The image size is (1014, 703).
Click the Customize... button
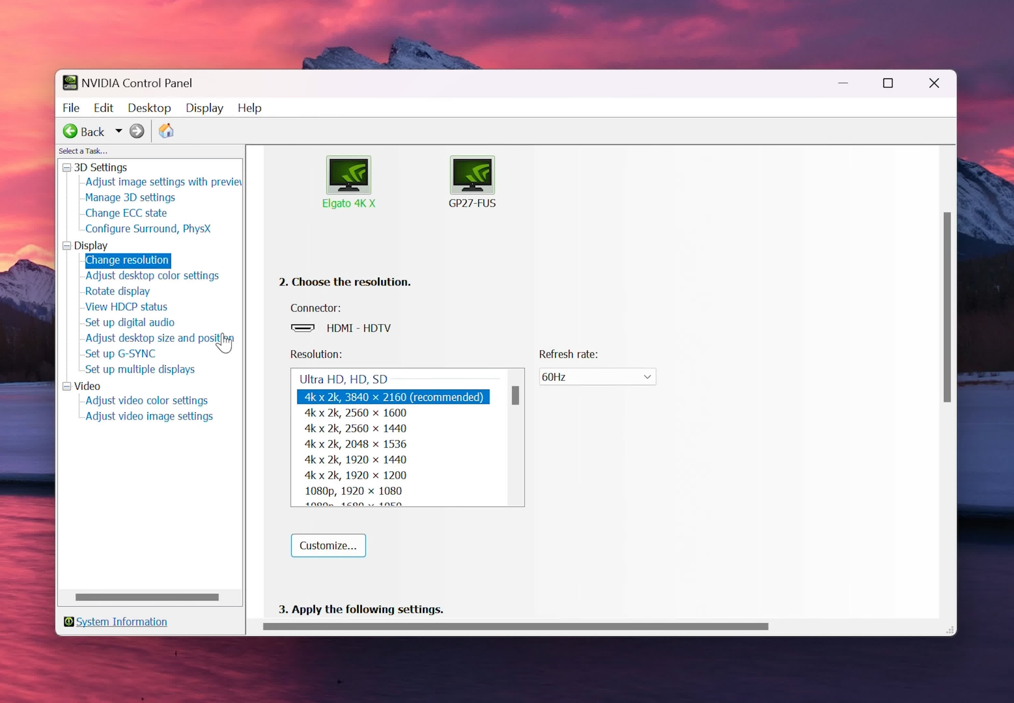point(328,545)
